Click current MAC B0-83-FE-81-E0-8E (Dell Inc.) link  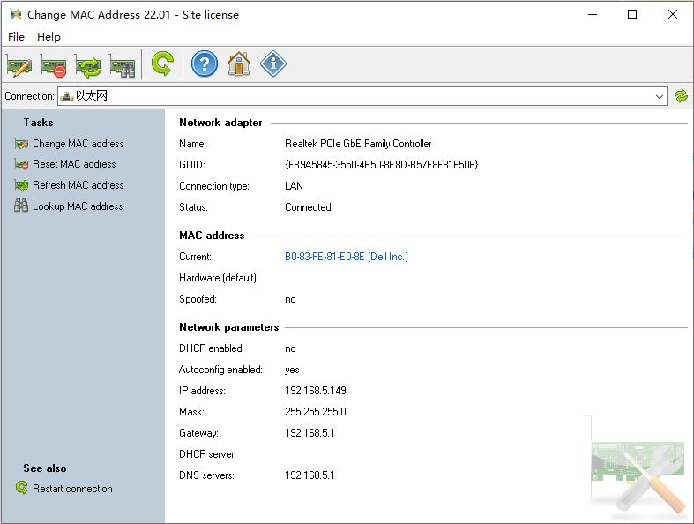pos(347,257)
